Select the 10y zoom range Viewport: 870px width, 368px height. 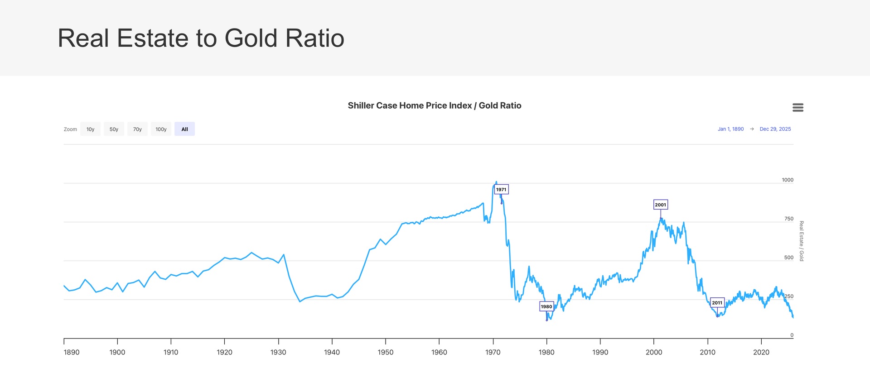coord(91,129)
